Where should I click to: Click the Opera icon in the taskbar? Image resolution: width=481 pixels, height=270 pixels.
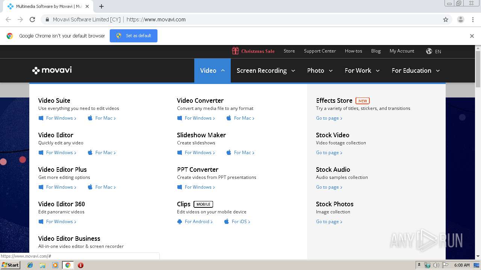click(x=80, y=265)
